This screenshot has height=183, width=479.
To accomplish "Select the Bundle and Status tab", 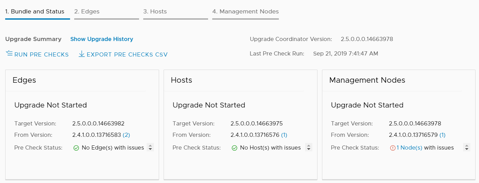I will (x=35, y=11).
